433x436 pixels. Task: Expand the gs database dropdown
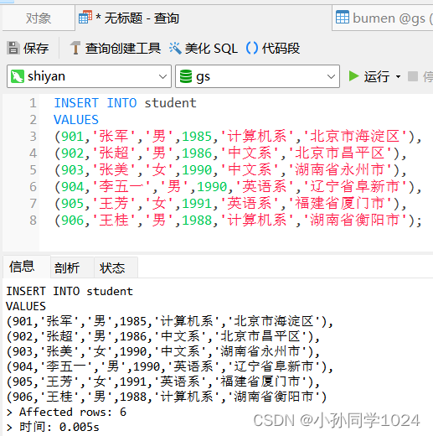click(331, 76)
